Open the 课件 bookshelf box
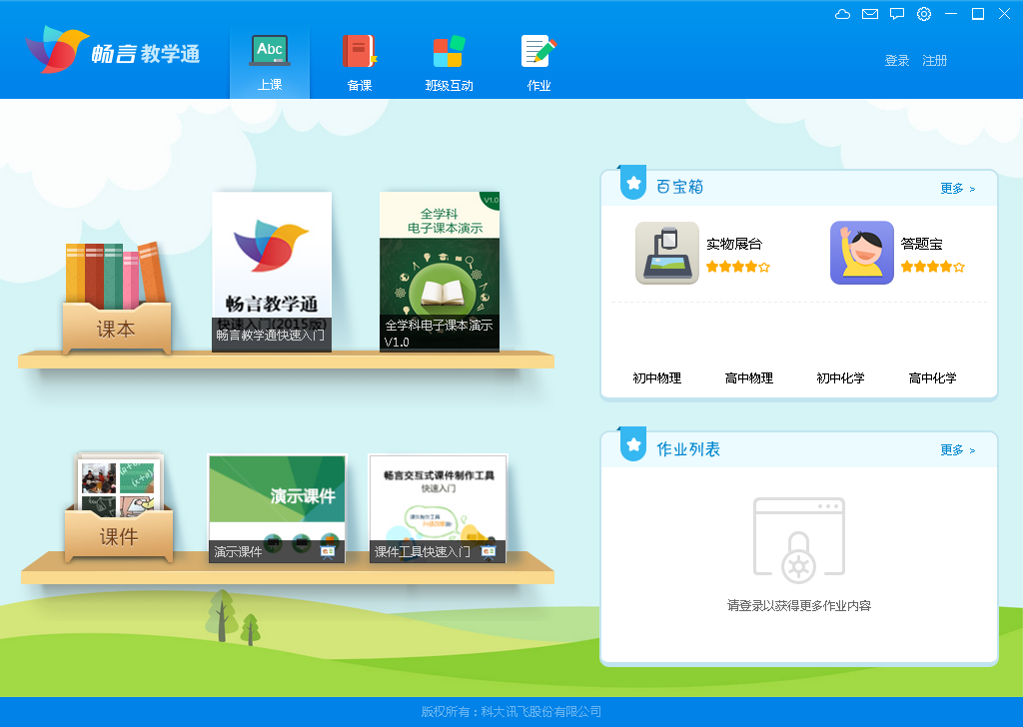This screenshot has width=1023, height=727. [119, 506]
